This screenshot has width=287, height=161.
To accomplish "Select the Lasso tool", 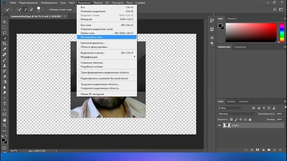I will pyautogui.click(x=4, y=33).
